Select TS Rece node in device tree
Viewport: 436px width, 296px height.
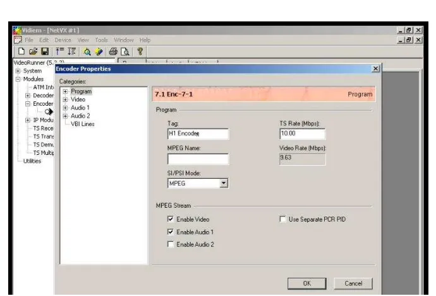point(44,128)
